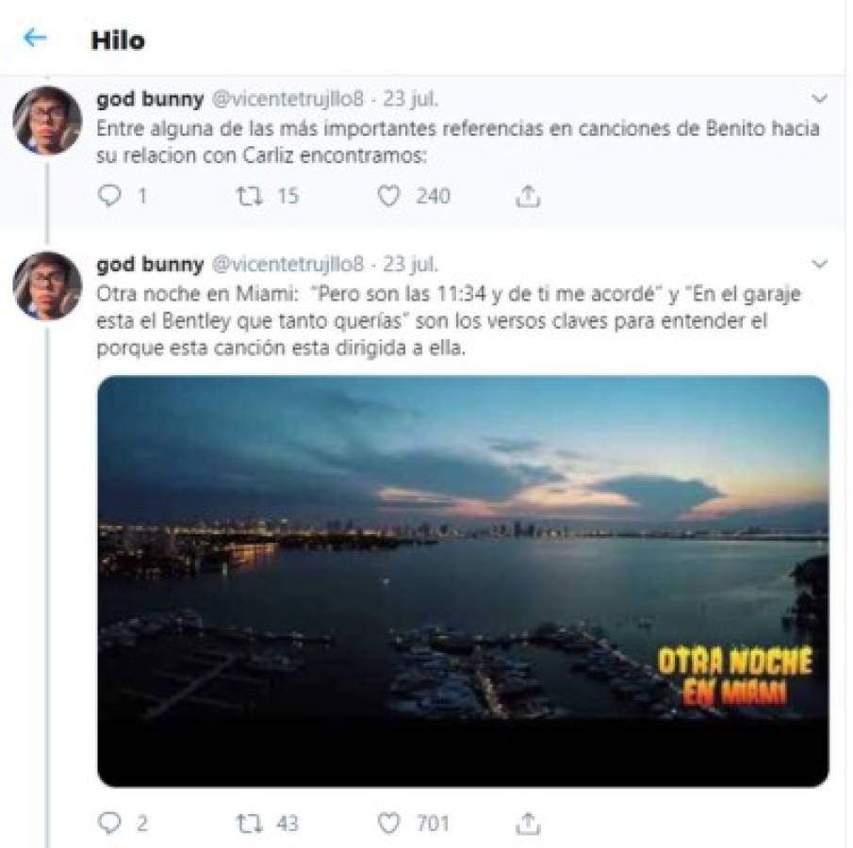Reply to the first tweet about Benito

(108, 196)
